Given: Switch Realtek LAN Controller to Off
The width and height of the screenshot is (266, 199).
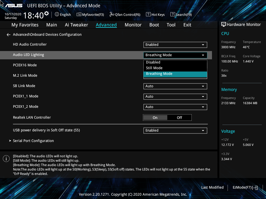Looking at the screenshot, I should click(x=179, y=118).
